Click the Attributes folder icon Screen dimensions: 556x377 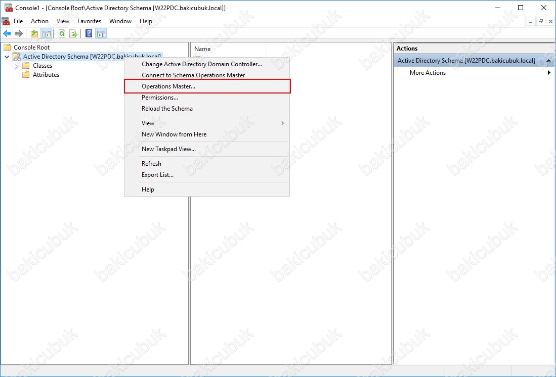[x=26, y=75]
